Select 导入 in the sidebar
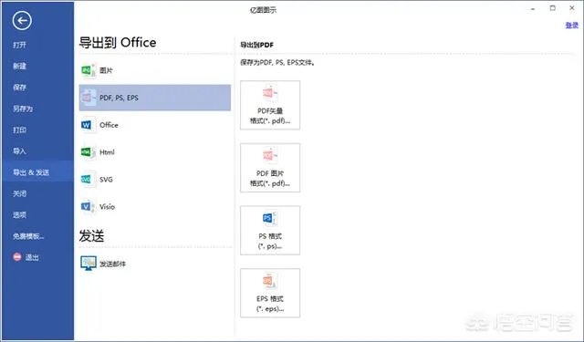Screen dimensions: 584x342 click(x=19, y=150)
